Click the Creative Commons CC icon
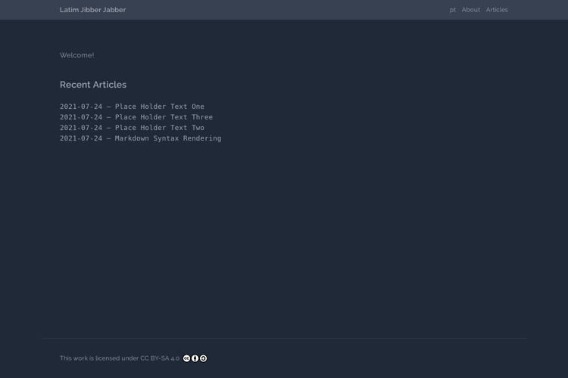 (x=186, y=358)
